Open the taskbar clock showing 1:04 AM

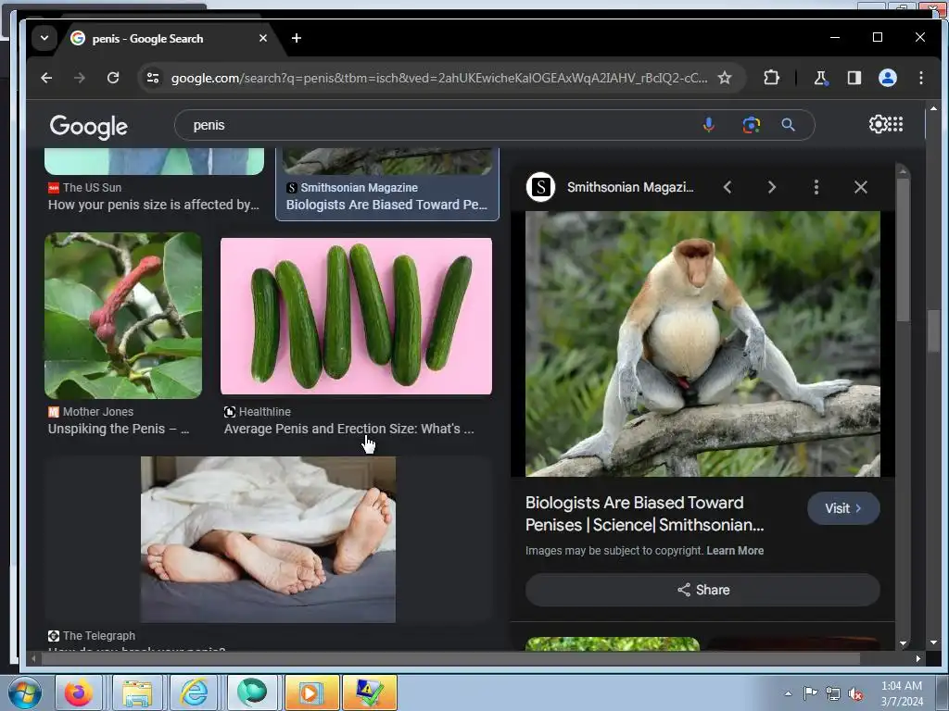(902, 693)
